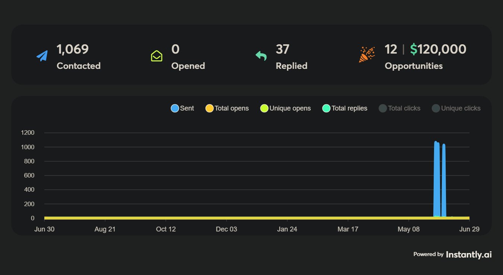The image size is (503, 275).
Task: Click the 1200 y-axis value
Action: [x=28, y=133]
